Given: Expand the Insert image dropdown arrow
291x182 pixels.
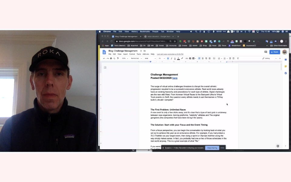Looking at the screenshot, I should coord(196,59).
